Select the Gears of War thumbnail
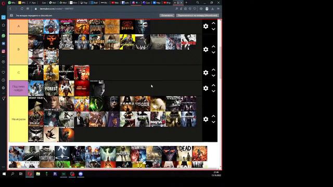333x187 pixels. click(x=143, y=104)
